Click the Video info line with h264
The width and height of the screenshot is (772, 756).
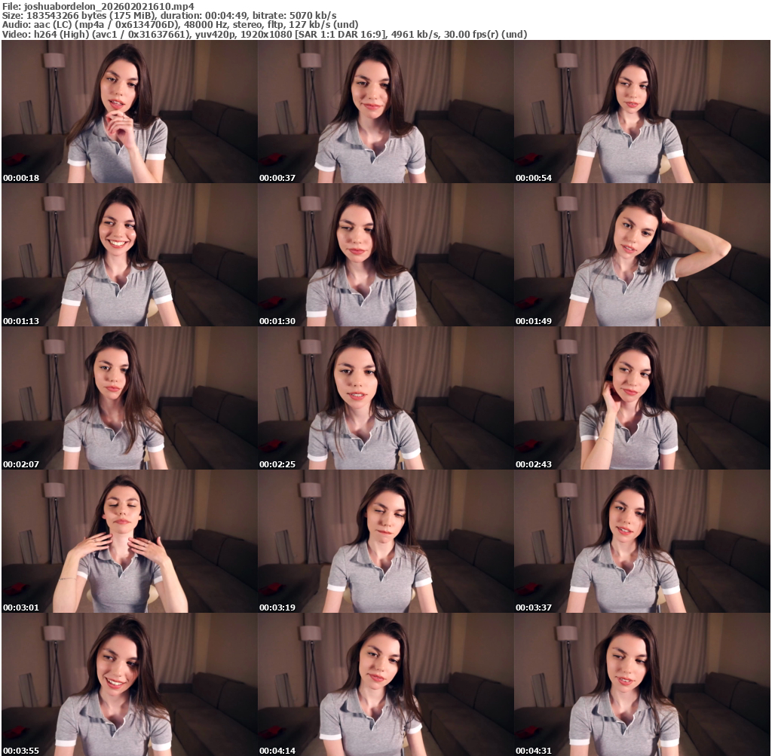tap(265, 35)
